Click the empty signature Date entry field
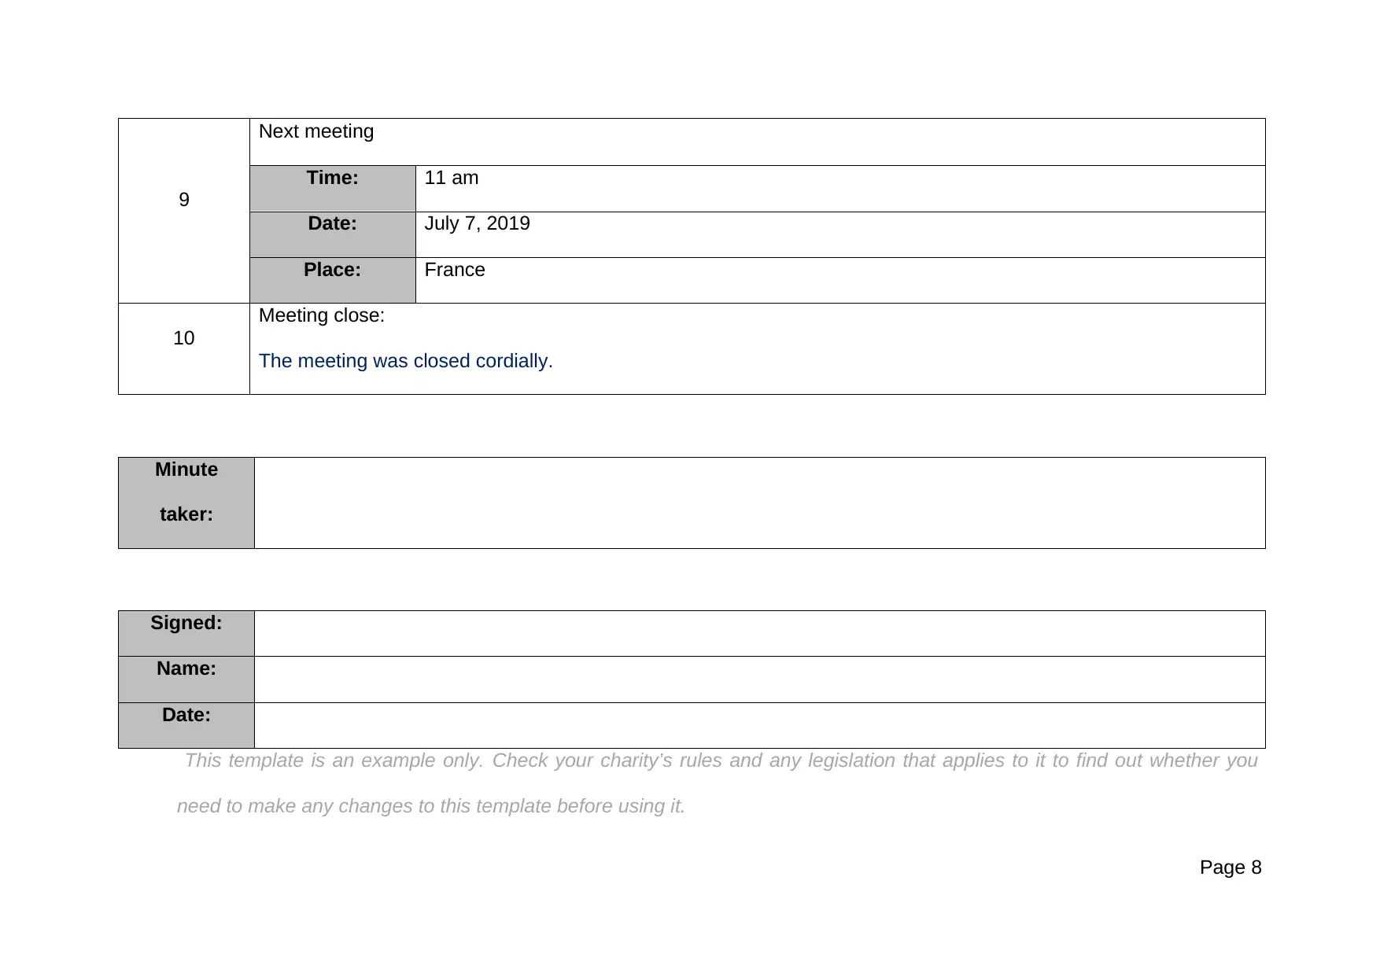 click(x=760, y=725)
